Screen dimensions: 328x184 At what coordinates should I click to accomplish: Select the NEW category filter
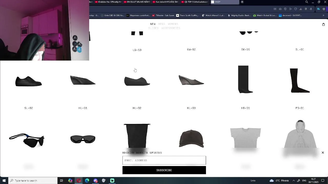(153, 24)
